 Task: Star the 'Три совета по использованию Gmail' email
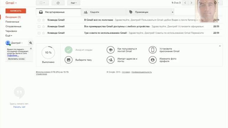pyautogui.click(x=43, y=33)
